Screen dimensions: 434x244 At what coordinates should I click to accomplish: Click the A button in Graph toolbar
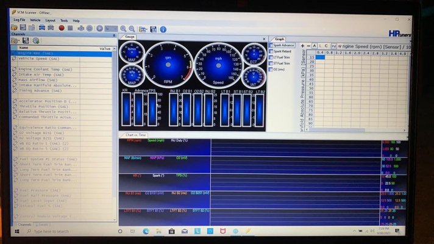click(x=315, y=46)
